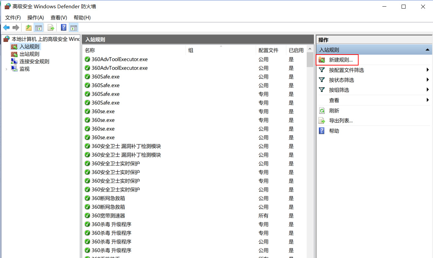Open the submenu arrow for 按配置文件筛选
Viewport: 433px width, 258px height.
[428, 70]
